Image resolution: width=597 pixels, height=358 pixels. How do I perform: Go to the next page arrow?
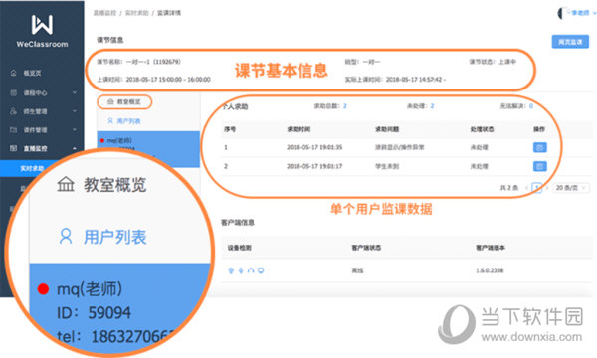(x=547, y=188)
